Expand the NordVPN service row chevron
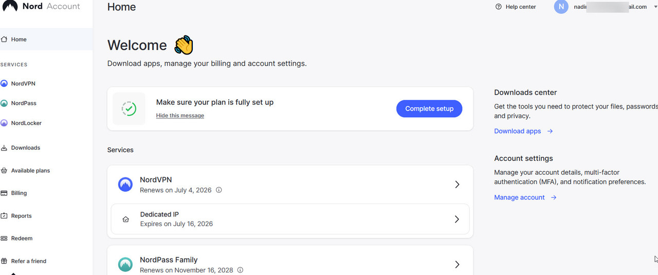 pyautogui.click(x=457, y=185)
